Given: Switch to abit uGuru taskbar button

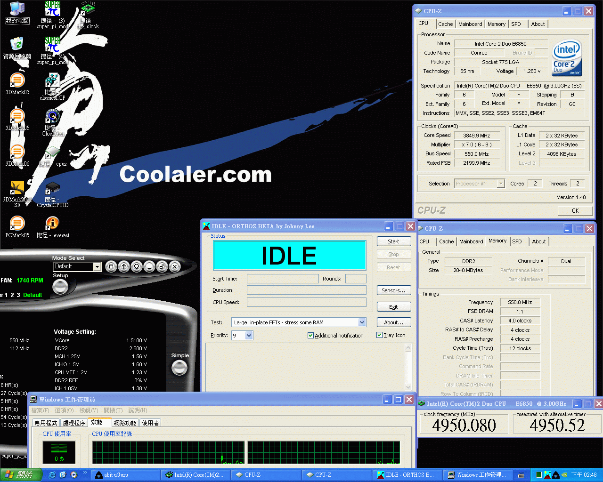Looking at the screenshot, I should pos(126,475).
